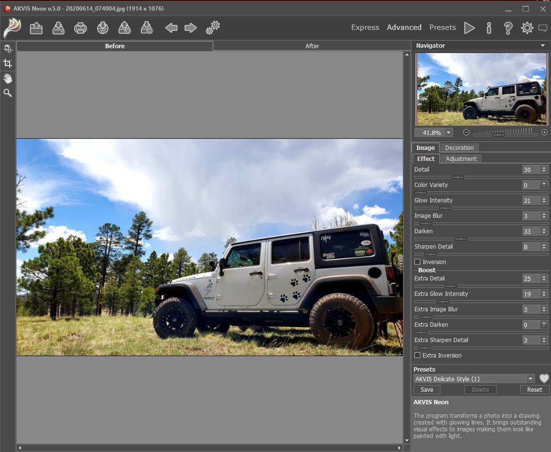Screen dimensions: 551x452
Task: Activate the Hand pan tool
Action: (8, 78)
